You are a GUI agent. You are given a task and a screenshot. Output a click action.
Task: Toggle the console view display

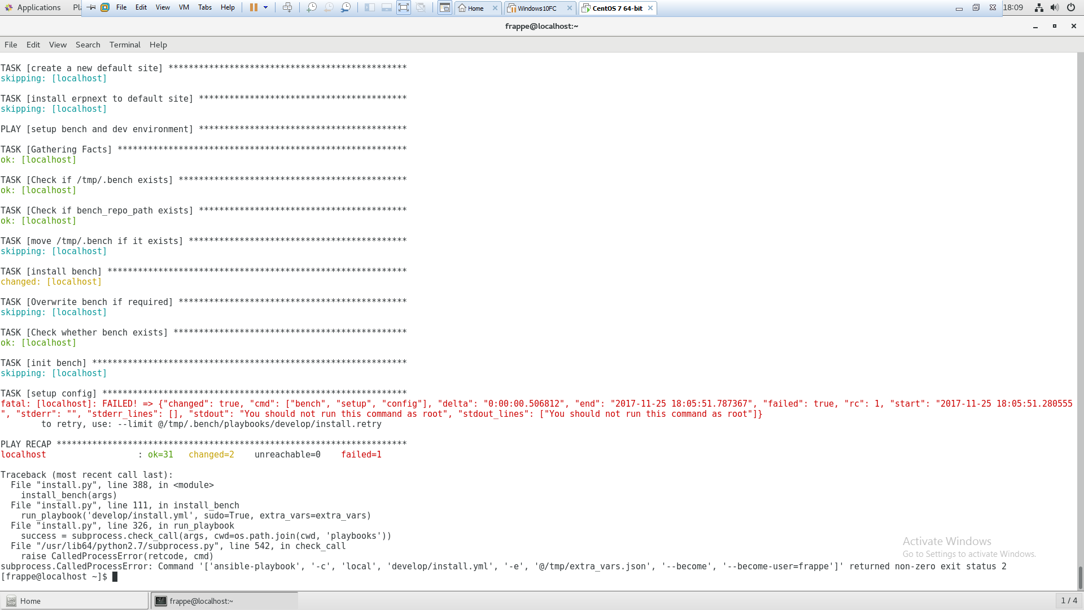445,7
